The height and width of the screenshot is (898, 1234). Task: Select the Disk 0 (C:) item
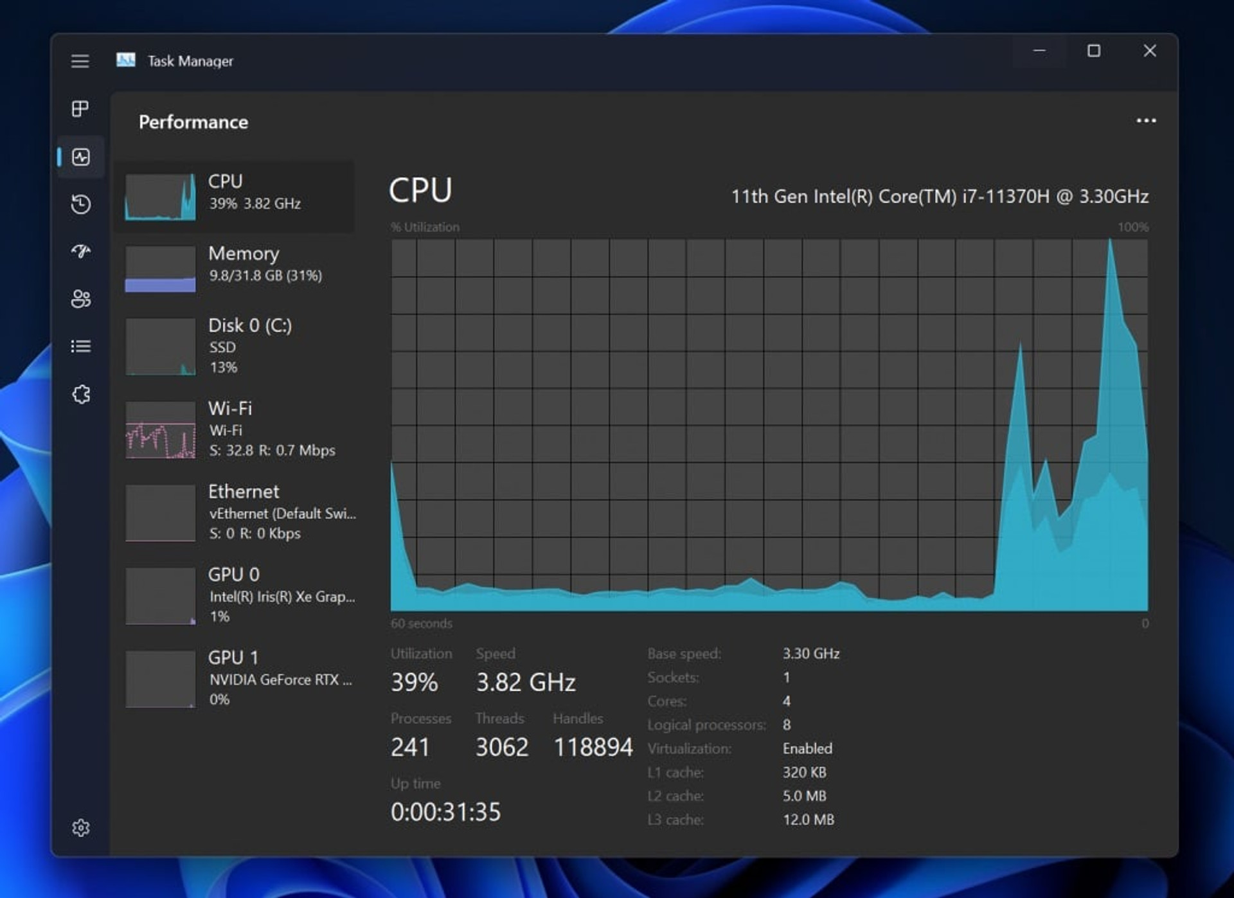(x=235, y=346)
